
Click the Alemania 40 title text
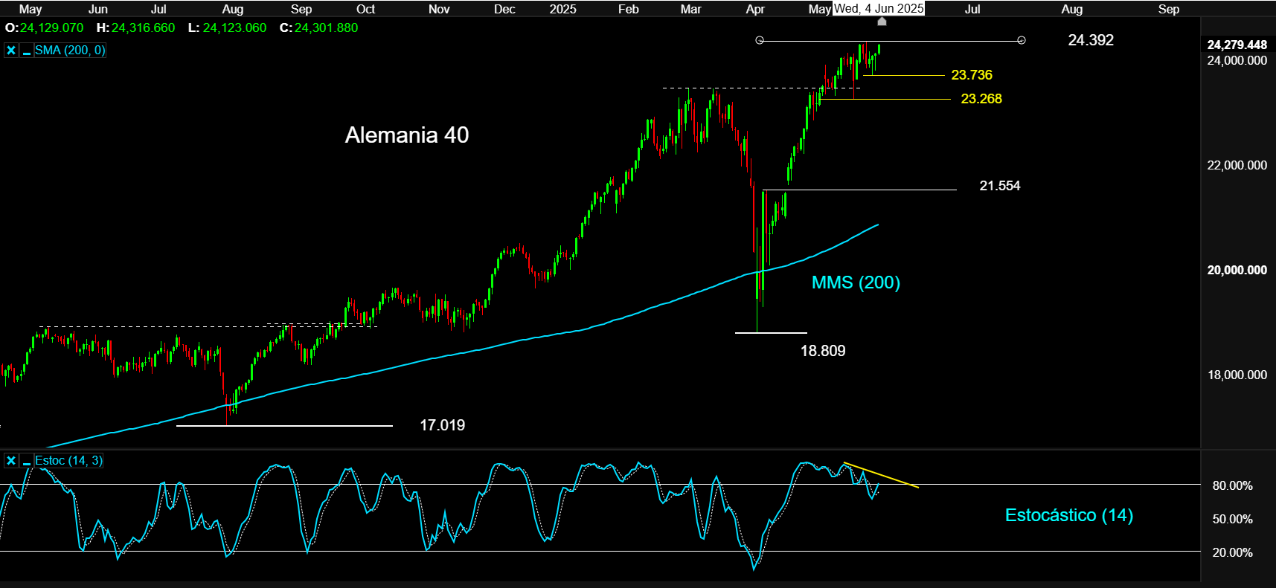(407, 135)
